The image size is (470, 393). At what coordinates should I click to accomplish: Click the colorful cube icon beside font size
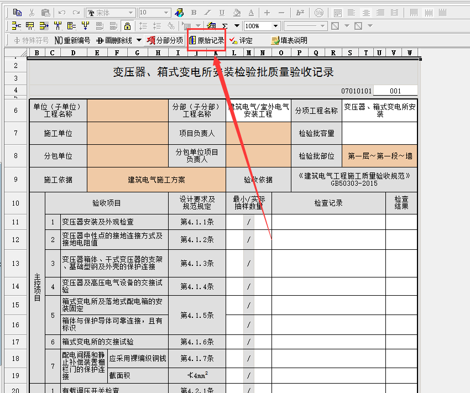[179, 12]
